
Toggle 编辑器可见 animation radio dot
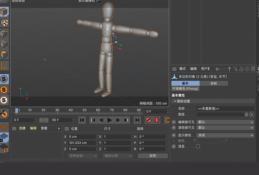point(174,122)
